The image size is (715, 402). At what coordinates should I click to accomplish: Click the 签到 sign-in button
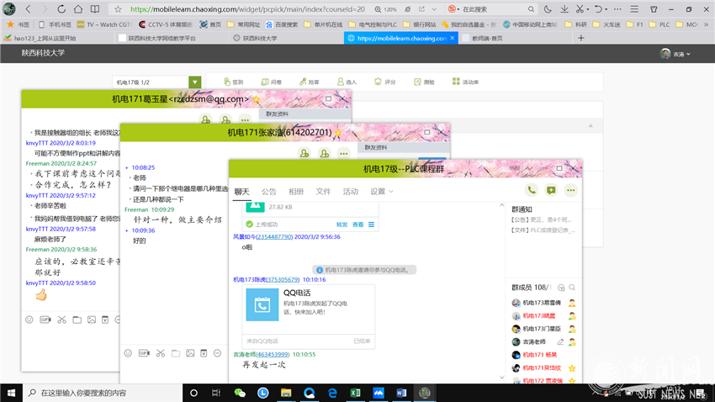pyautogui.click(x=233, y=82)
